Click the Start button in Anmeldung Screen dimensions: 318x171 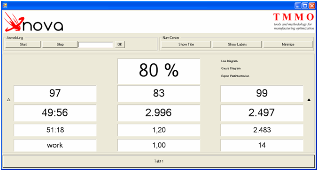(23, 45)
